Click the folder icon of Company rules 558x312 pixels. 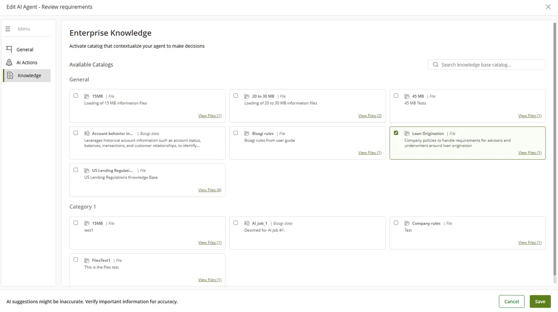[x=407, y=223]
